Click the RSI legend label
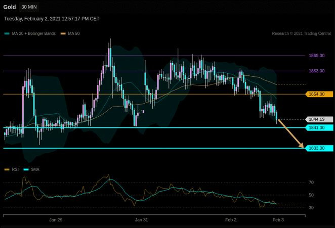The image size is (335, 228). [15, 169]
